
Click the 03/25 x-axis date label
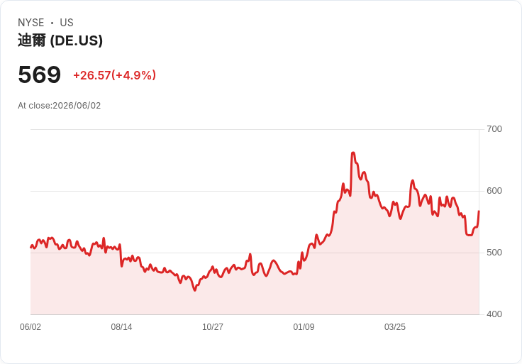tap(395, 327)
